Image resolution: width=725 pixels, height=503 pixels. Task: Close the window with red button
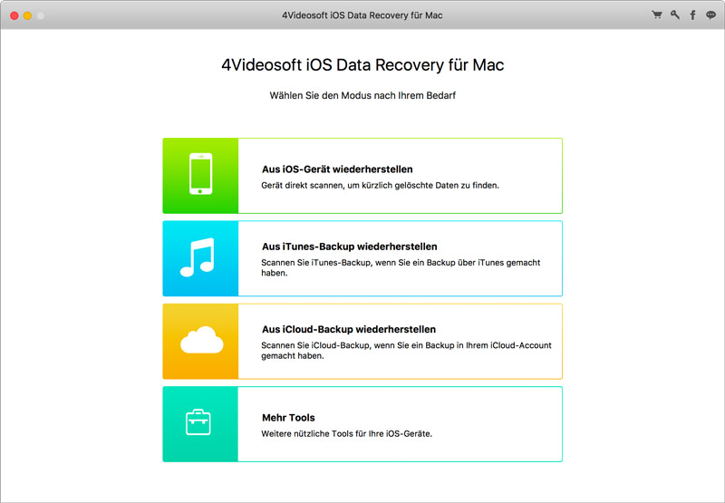(14, 16)
